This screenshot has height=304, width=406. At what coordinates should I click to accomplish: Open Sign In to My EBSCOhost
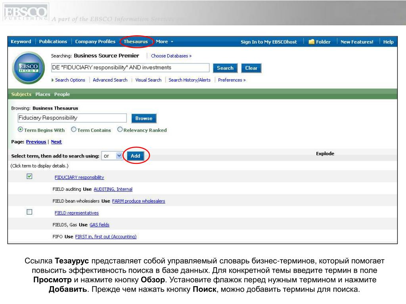(x=269, y=42)
